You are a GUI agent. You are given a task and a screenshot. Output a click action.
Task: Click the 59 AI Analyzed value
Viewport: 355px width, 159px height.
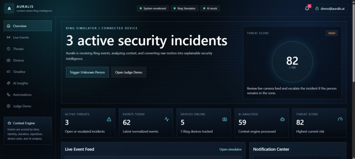tap(242, 123)
